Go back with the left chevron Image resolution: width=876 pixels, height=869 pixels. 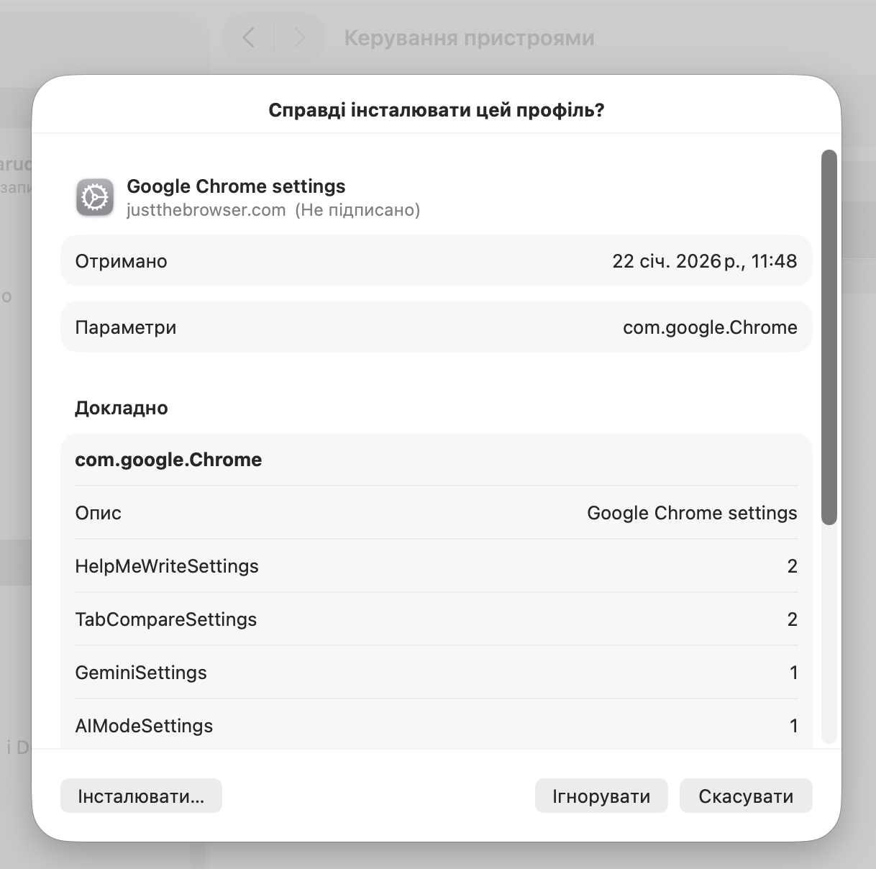tap(249, 37)
